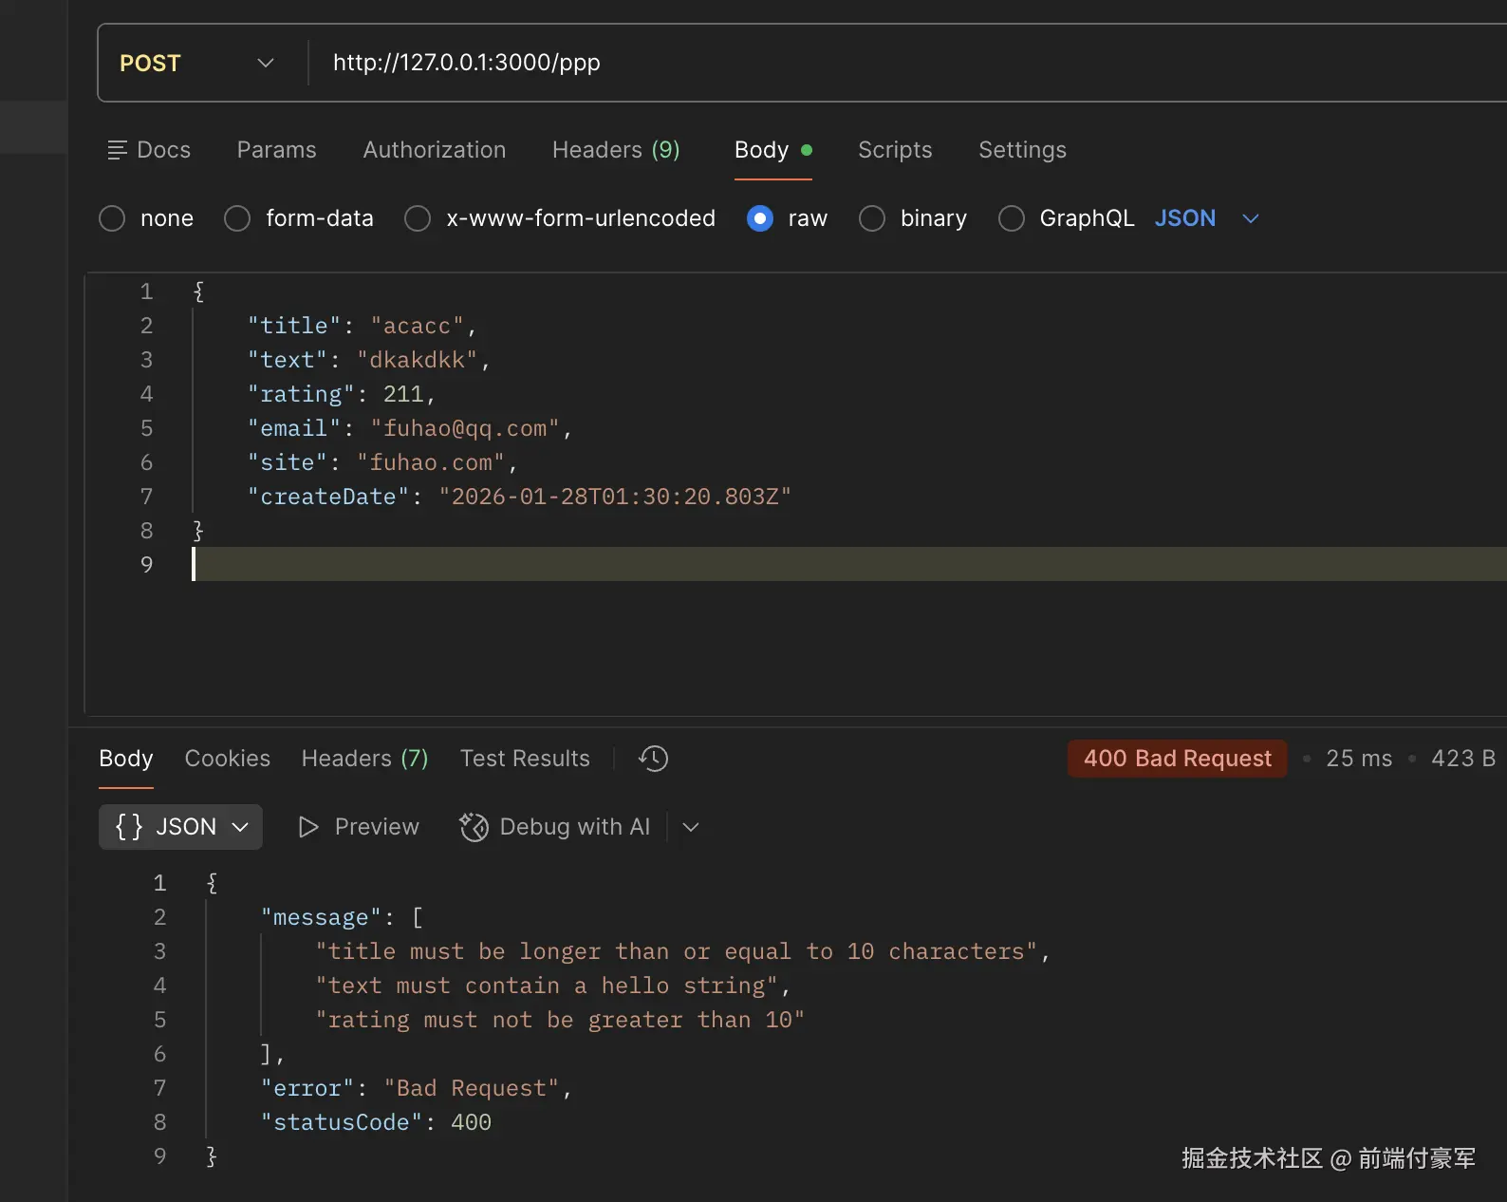Select the none body type

click(113, 218)
